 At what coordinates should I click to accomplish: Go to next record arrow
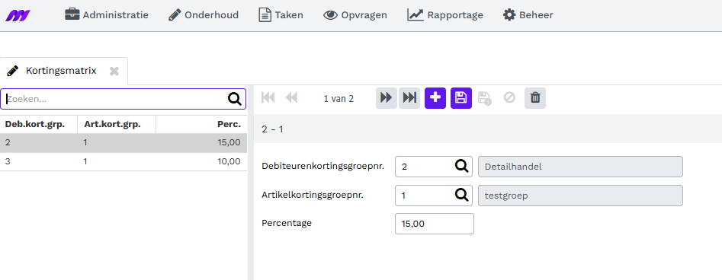point(387,98)
